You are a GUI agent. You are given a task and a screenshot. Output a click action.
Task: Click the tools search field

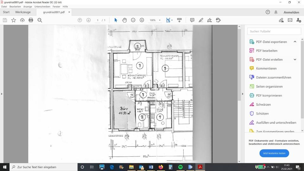274,31
